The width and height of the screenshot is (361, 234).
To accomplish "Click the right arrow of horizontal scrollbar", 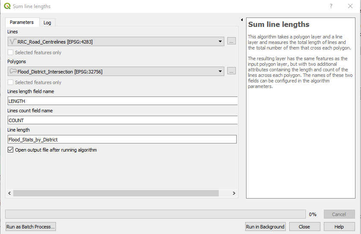I will point(234,193).
